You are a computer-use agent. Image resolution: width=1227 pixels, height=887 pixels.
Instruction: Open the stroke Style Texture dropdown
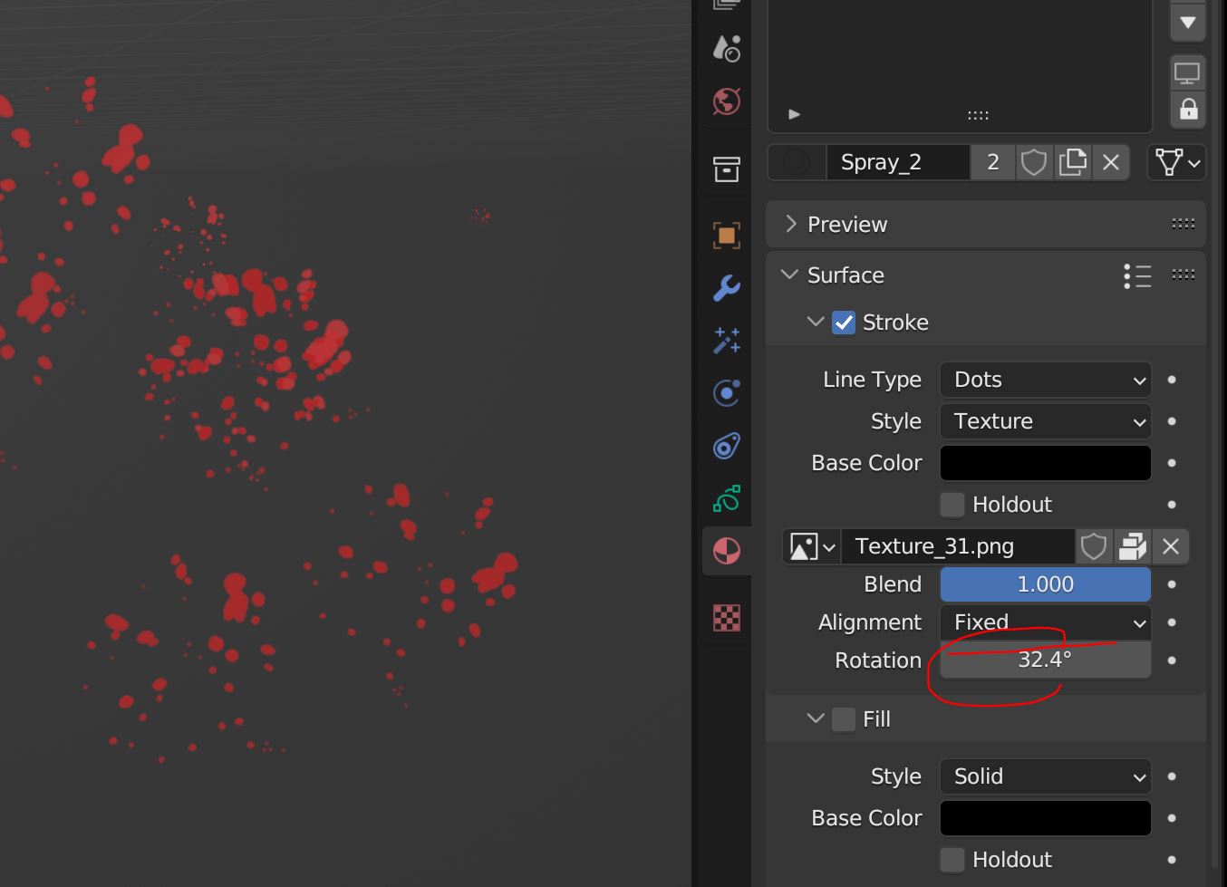point(1046,421)
